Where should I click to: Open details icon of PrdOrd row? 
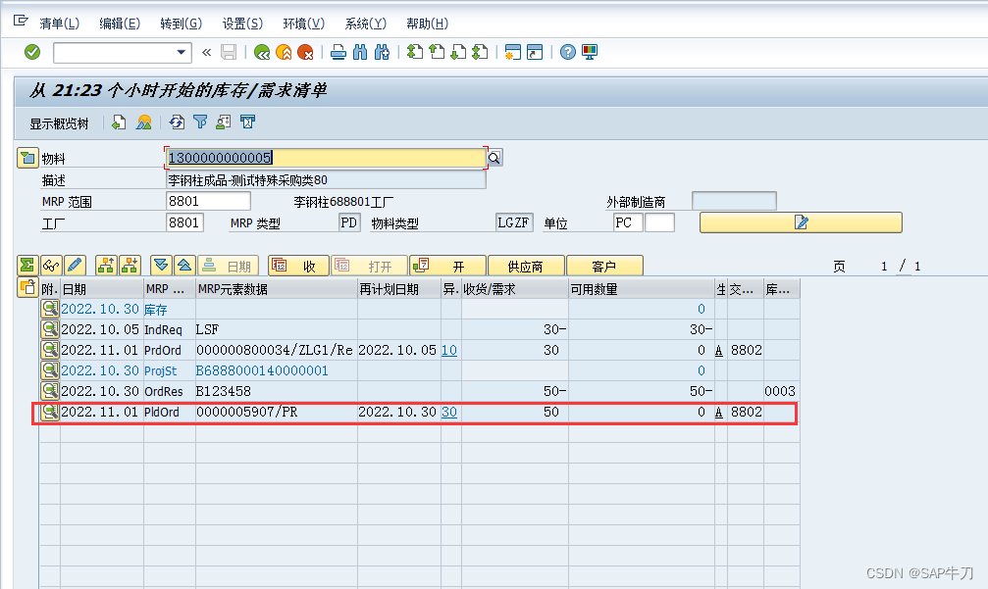50,350
